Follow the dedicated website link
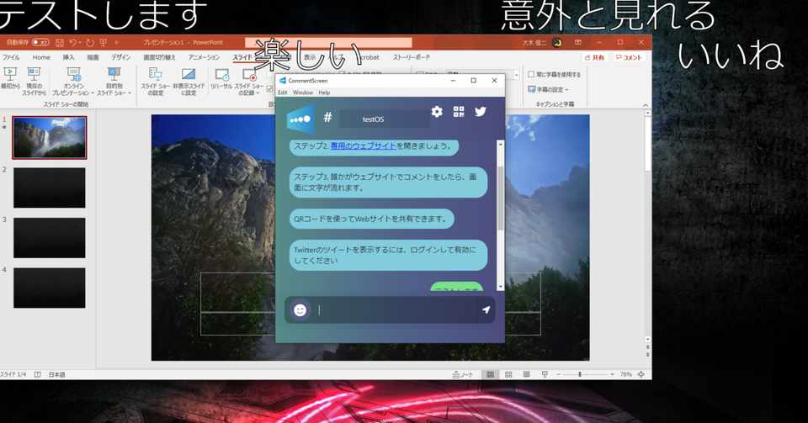 click(x=363, y=146)
